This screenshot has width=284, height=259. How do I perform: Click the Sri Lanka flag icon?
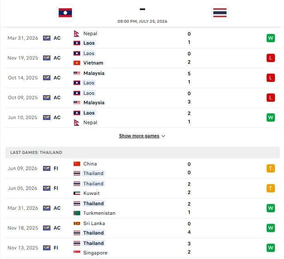coord(77,223)
